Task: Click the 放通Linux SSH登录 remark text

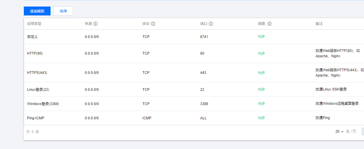Action: click(x=331, y=89)
